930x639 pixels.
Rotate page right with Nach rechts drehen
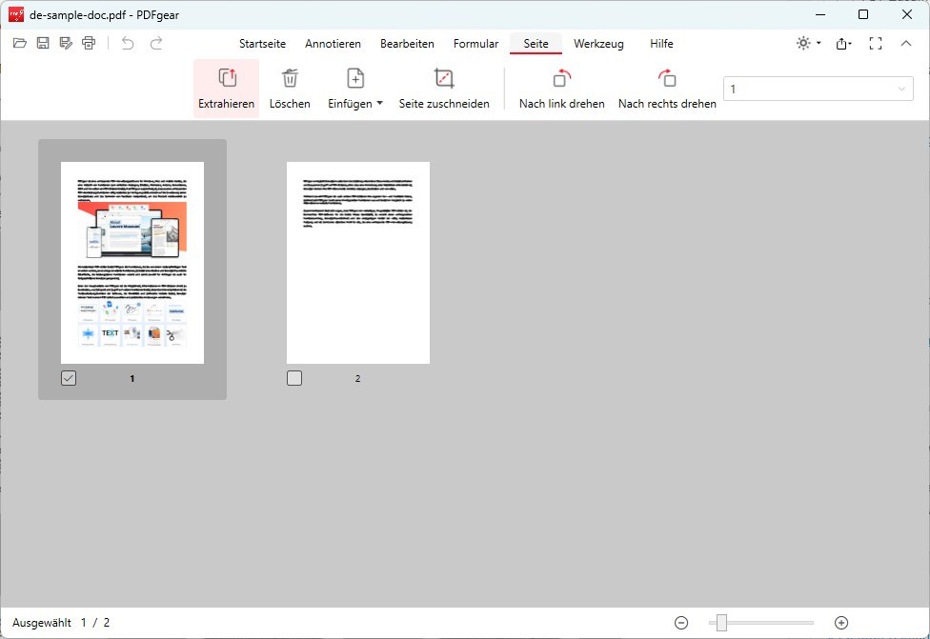pyautogui.click(x=666, y=86)
